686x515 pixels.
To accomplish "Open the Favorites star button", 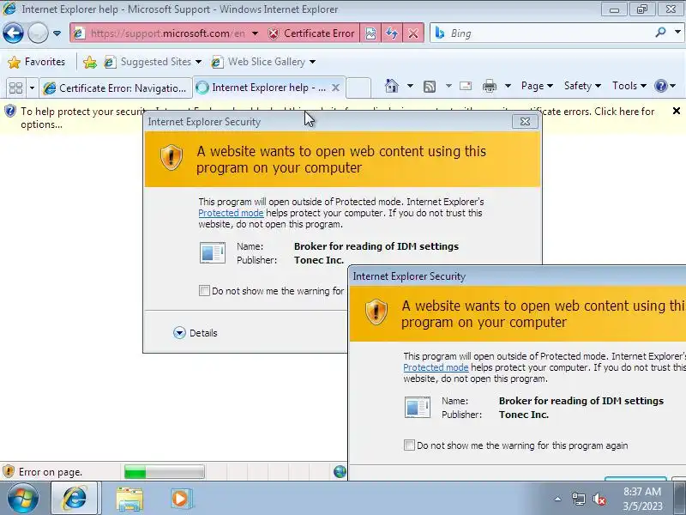I will click(37, 62).
